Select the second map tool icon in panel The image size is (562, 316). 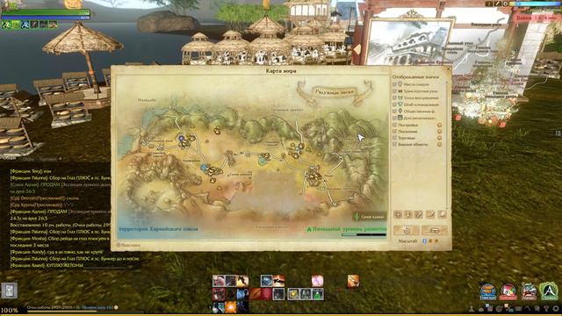click(408, 214)
